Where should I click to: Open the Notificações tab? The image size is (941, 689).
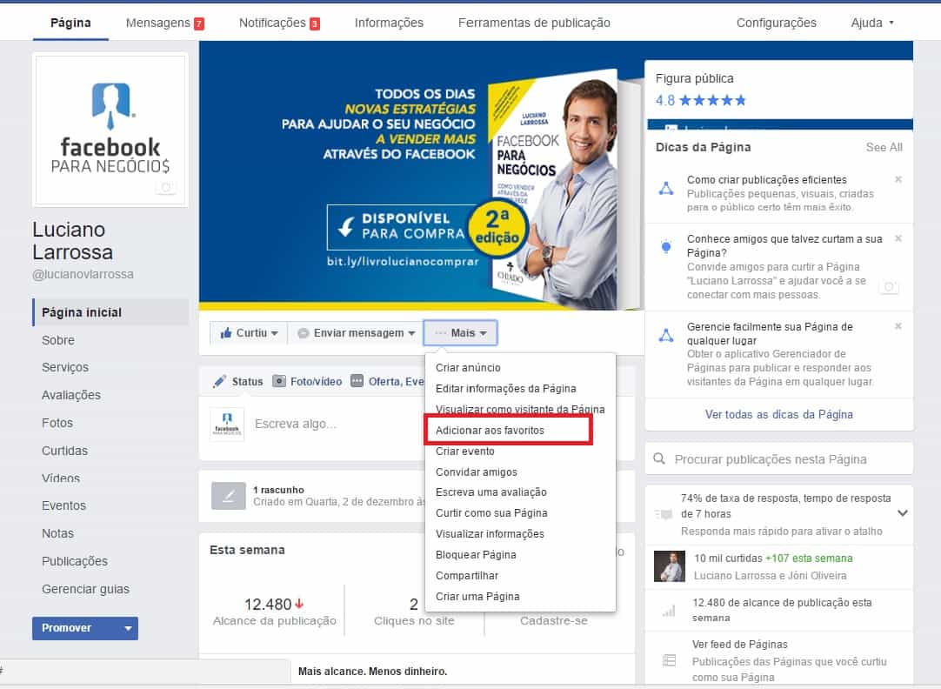point(279,23)
